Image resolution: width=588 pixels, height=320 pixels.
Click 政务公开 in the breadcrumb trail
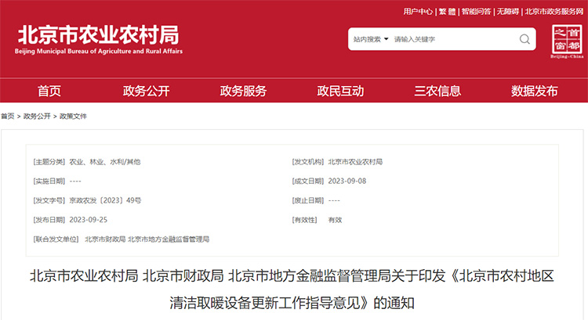pyautogui.click(x=37, y=117)
